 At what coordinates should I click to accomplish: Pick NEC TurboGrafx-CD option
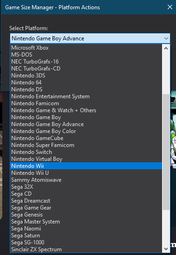86,69
